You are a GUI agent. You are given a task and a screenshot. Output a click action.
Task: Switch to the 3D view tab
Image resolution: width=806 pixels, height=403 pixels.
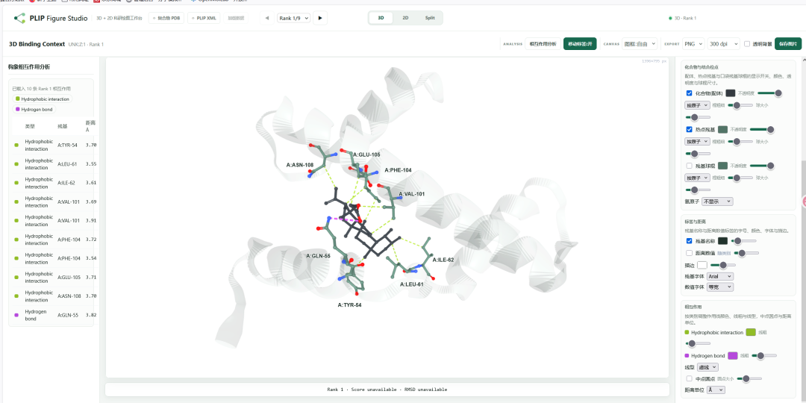click(381, 18)
